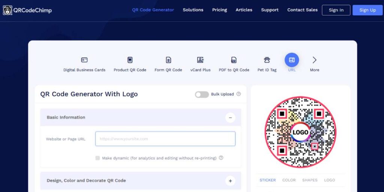The width and height of the screenshot is (384, 192).
Task: Click the Sign Up button
Action: (367, 10)
